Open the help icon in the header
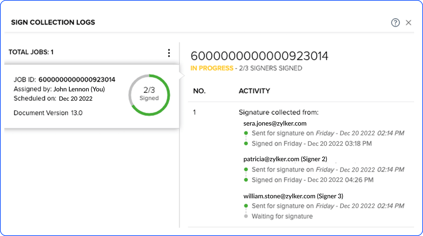Viewport: 423px width, 236px height. pyautogui.click(x=395, y=22)
